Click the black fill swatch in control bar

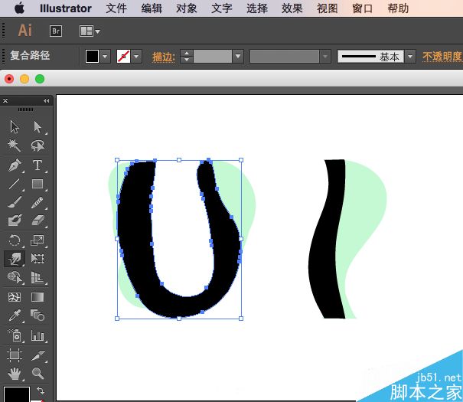click(92, 56)
